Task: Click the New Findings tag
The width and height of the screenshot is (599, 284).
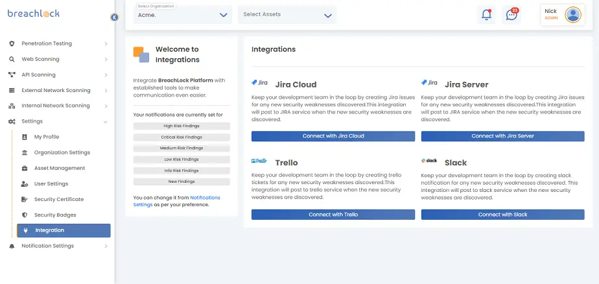Action: (x=182, y=182)
